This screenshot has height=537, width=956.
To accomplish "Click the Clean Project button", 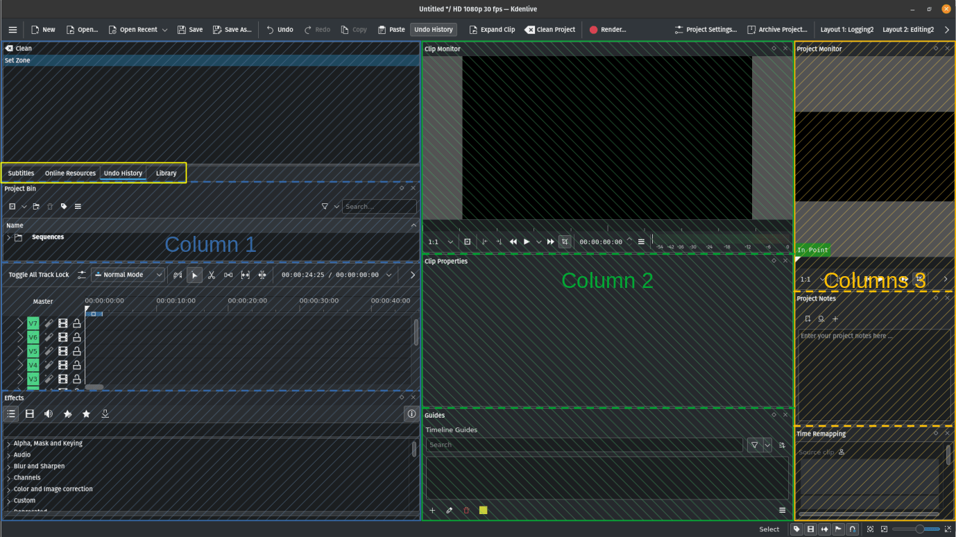I will (x=550, y=29).
